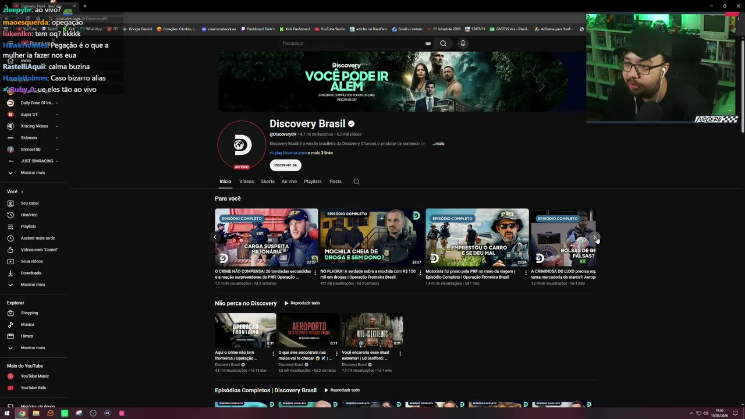Image resolution: width=745 pixels, height=419 pixels.
Task: Open YouTube Kids from sidebar
Action: [33, 388]
